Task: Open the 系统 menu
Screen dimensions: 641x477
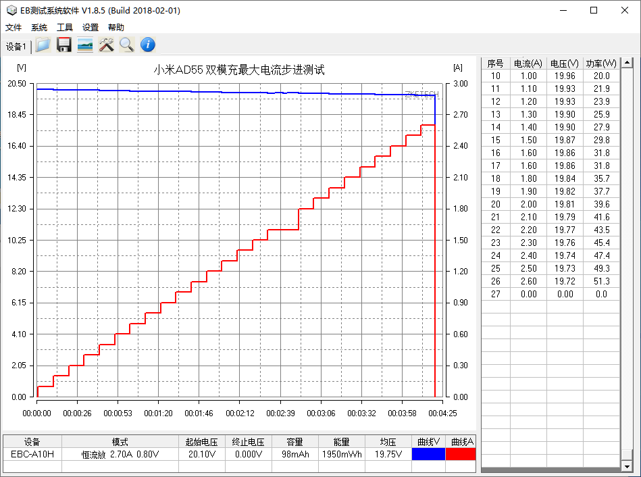Action: [39, 28]
